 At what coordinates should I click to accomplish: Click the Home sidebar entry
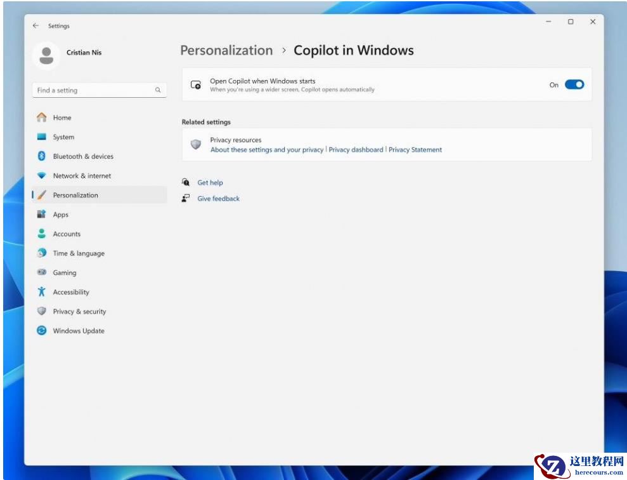(x=61, y=117)
